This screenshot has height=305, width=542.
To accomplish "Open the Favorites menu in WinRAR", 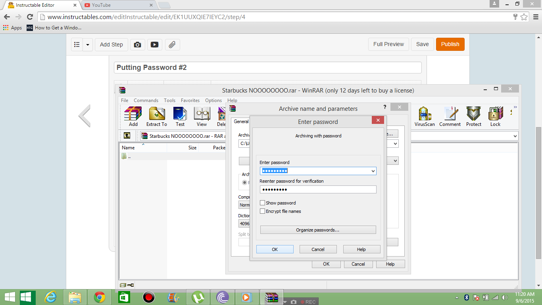I will (190, 100).
